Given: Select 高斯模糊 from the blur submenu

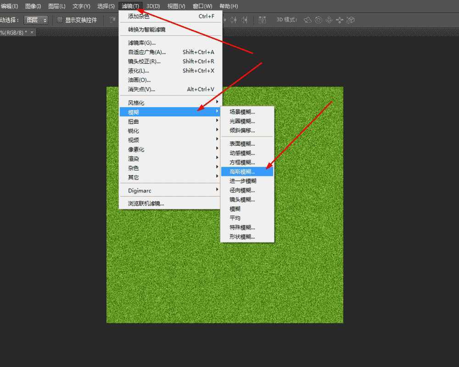Looking at the screenshot, I should point(243,171).
